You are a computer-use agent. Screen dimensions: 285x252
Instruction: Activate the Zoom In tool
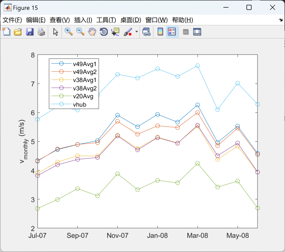[69, 32]
